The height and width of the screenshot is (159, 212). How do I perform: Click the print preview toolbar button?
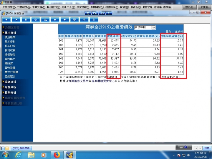click(74, 20)
